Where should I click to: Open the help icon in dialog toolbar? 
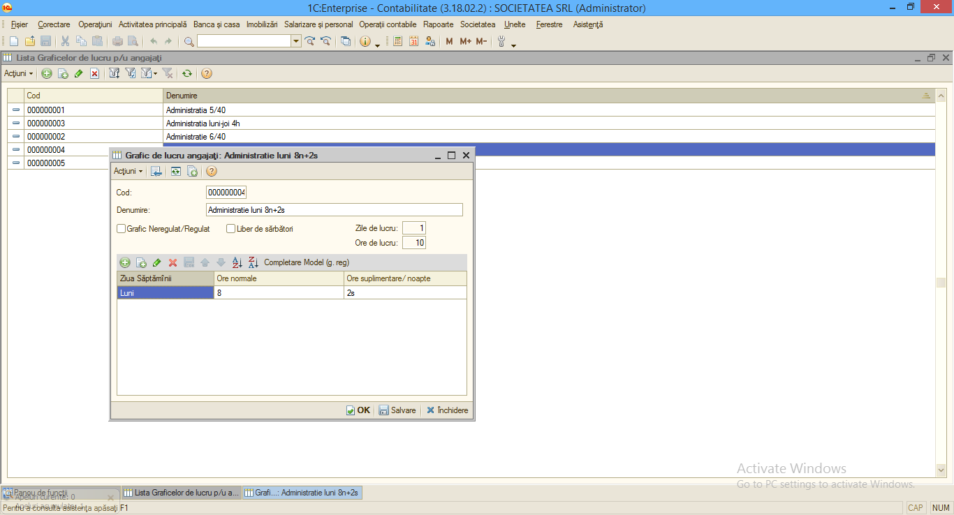tap(212, 171)
